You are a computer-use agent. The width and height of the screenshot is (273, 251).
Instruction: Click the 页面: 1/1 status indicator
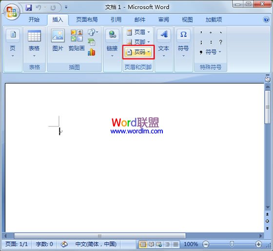(17, 244)
